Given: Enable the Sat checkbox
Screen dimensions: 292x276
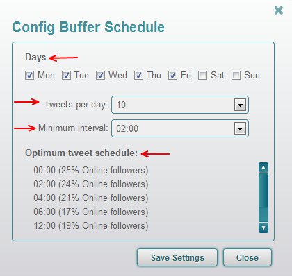Looking at the screenshot, I should [x=202, y=76].
